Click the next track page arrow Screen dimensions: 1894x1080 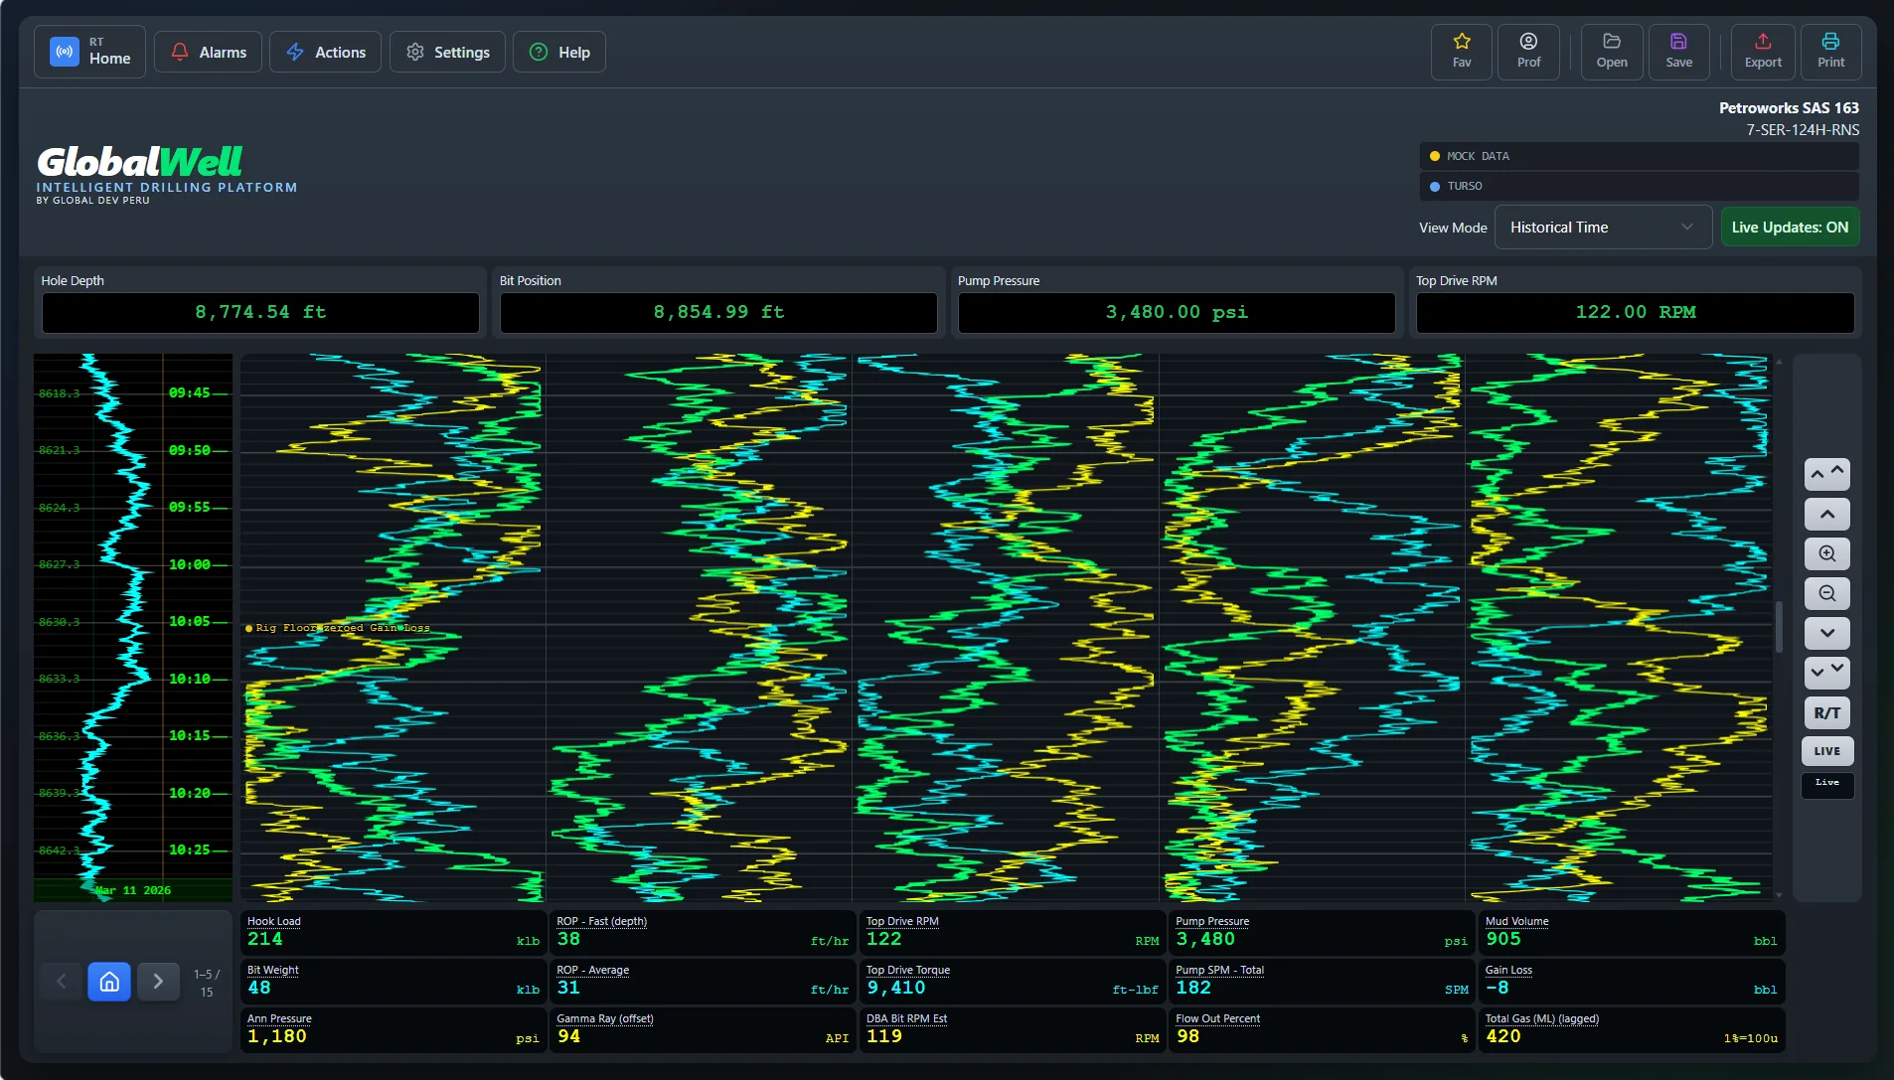(x=158, y=981)
